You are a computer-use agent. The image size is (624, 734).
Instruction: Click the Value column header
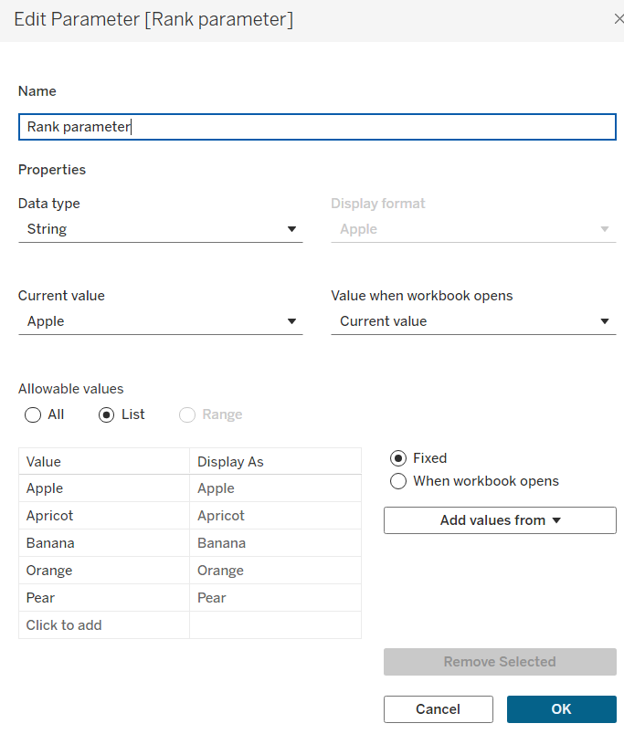coord(103,462)
